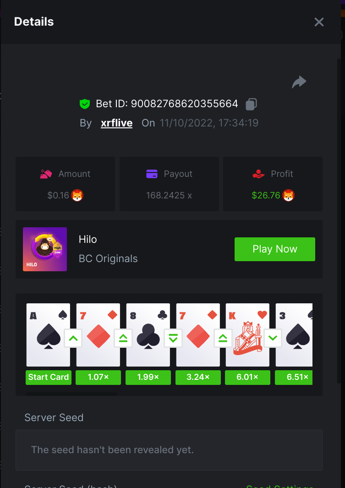Click the Server Seed field
The image size is (345, 488).
coord(169,450)
